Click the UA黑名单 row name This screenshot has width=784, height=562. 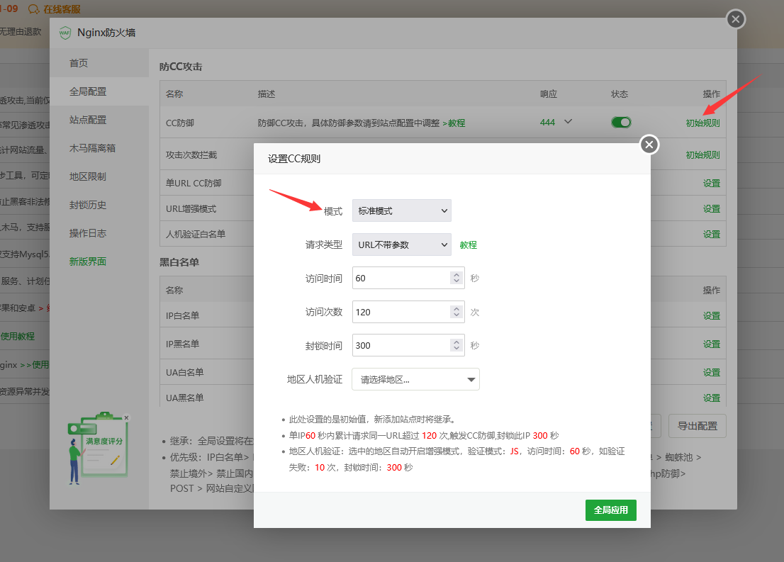(x=184, y=398)
